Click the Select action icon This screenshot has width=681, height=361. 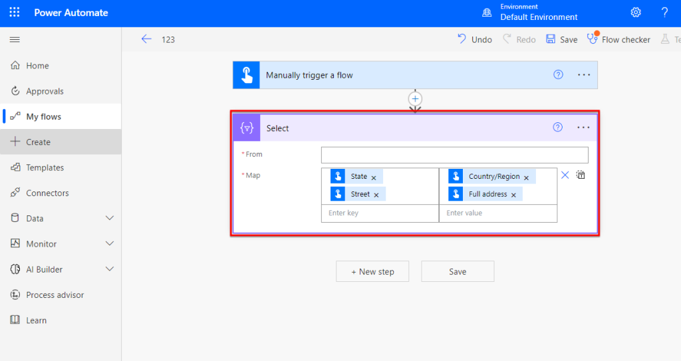coord(247,128)
